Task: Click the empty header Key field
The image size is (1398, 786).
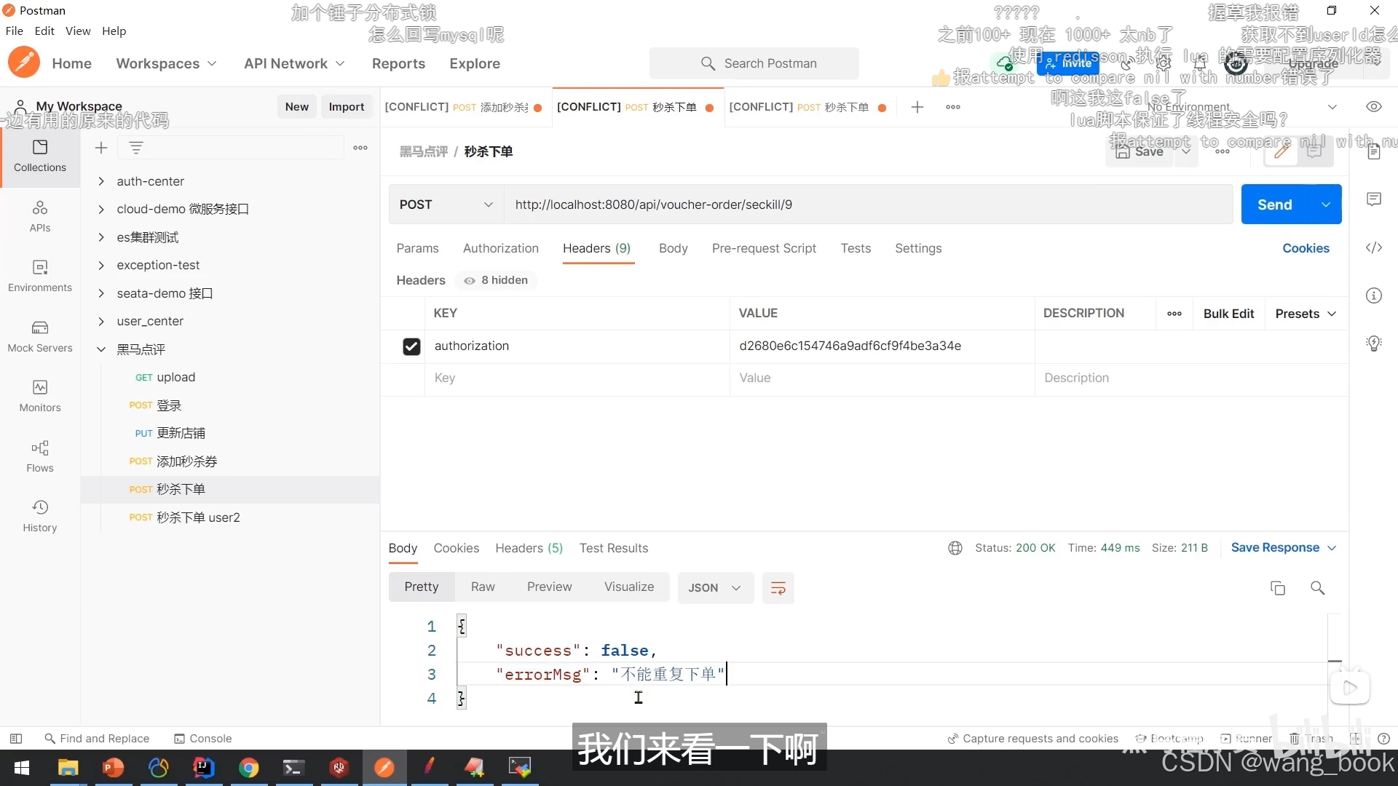Action: point(577,378)
